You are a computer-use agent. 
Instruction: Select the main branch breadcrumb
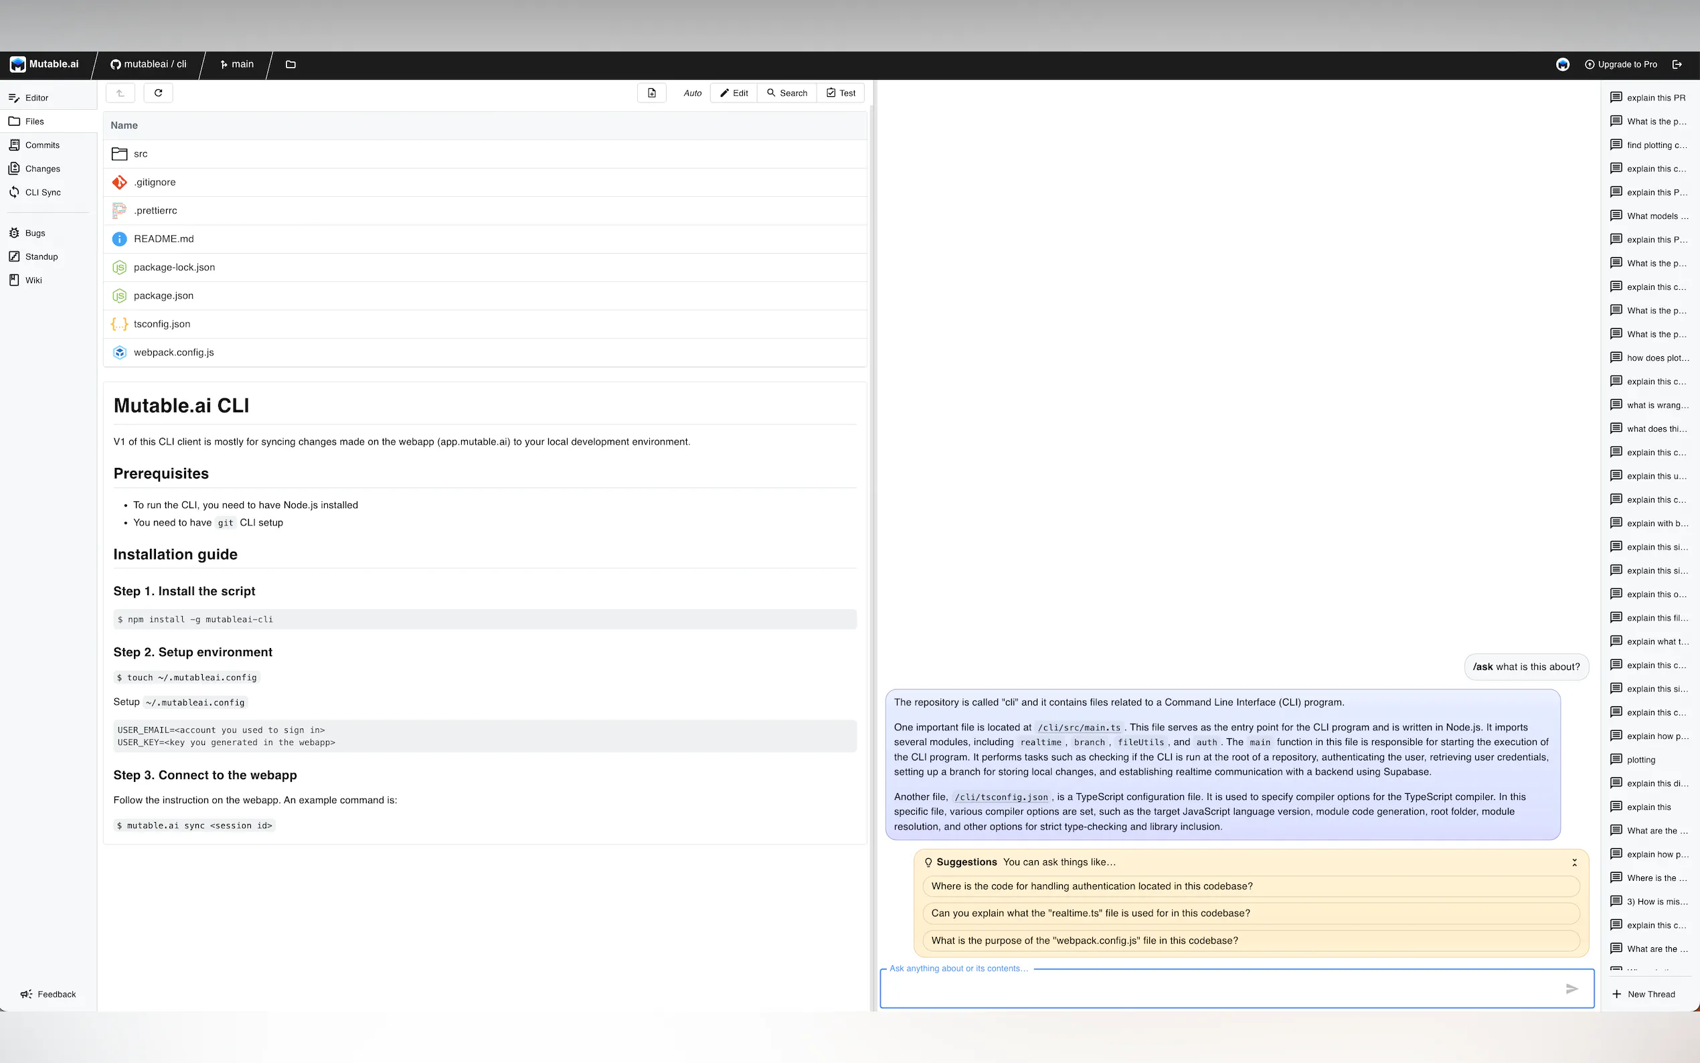click(237, 64)
